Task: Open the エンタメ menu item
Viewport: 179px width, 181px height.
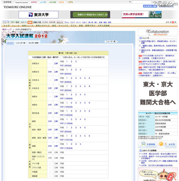Action: (45, 22)
